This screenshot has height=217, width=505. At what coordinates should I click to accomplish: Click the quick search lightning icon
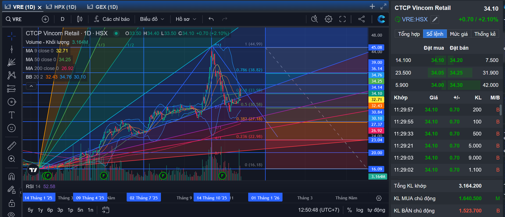(314, 19)
